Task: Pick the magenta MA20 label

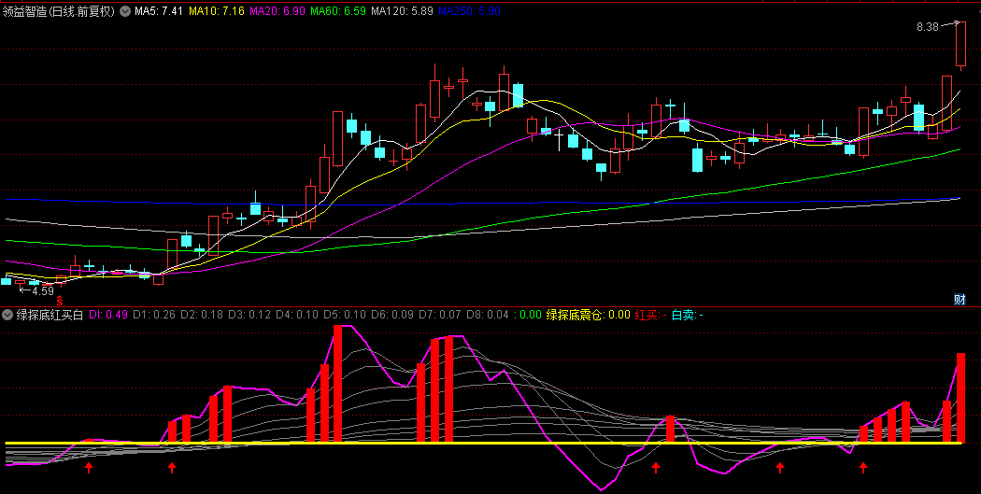Action: tap(276, 12)
